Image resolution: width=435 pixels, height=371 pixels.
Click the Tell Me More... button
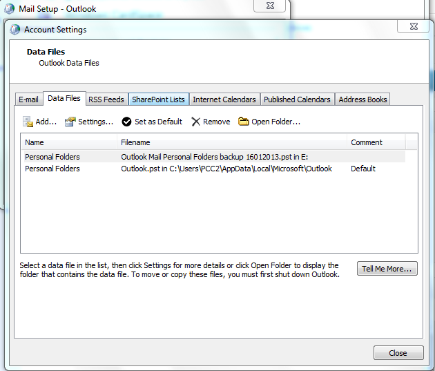[387, 269]
